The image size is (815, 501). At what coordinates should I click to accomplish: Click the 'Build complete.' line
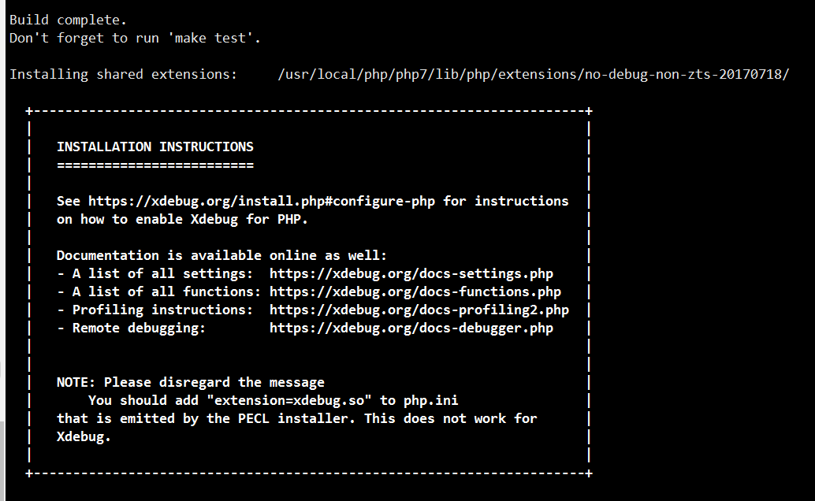(x=68, y=20)
